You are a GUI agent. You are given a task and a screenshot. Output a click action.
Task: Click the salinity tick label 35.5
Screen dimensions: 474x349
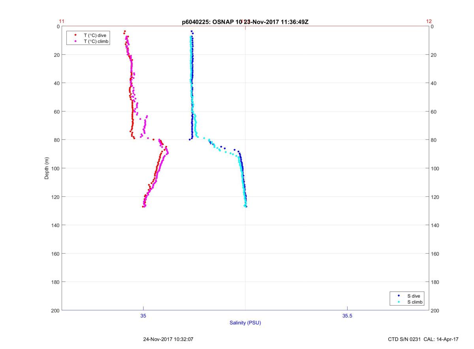pos(347,315)
